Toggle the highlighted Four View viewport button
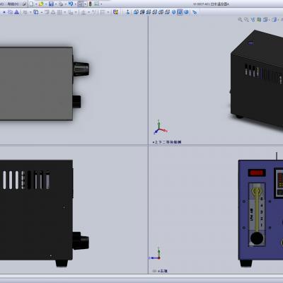283x283 pixels. tap(180, 12)
